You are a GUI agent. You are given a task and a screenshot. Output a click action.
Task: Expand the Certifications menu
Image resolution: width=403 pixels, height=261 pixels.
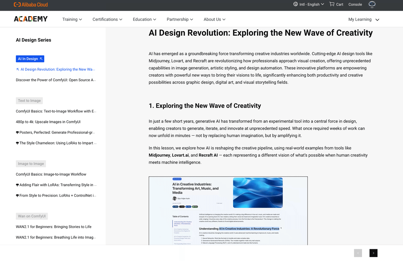(x=107, y=19)
